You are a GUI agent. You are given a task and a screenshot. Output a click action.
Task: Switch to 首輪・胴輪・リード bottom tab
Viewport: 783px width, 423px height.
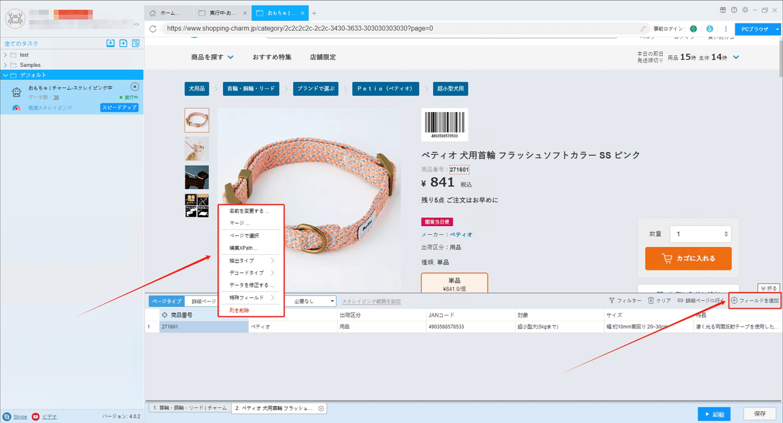tap(189, 408)
